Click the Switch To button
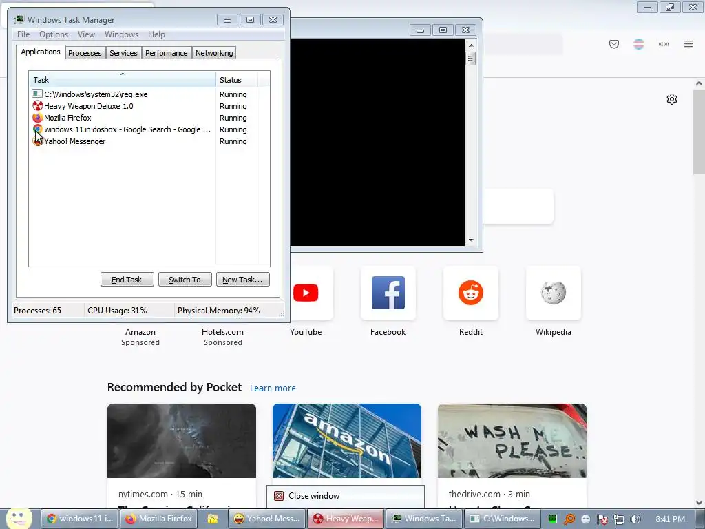 tap(185, 280)
